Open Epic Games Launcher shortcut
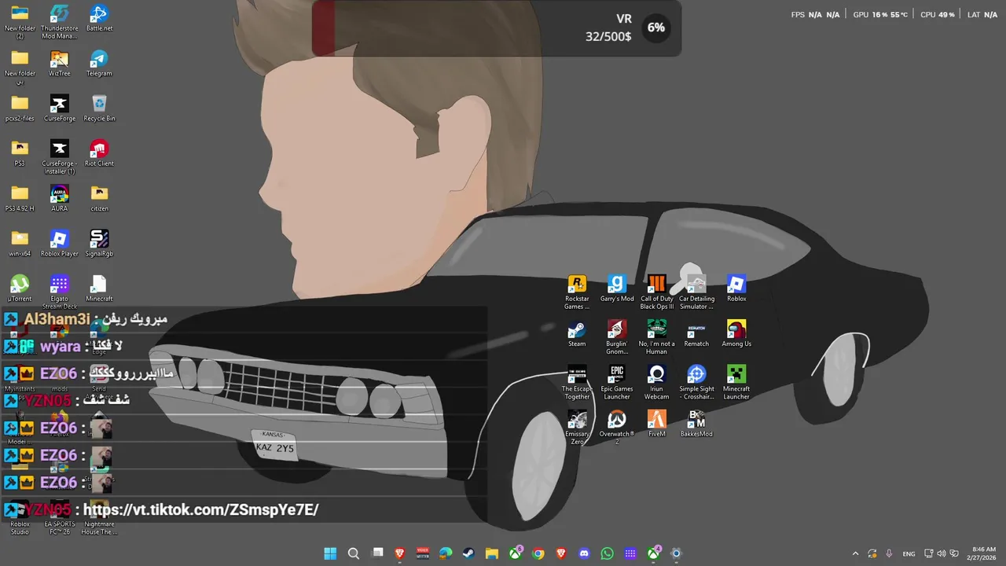1006x566 pixels. 617,381
